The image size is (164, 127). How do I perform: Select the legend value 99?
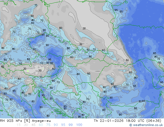click(71, 125)
